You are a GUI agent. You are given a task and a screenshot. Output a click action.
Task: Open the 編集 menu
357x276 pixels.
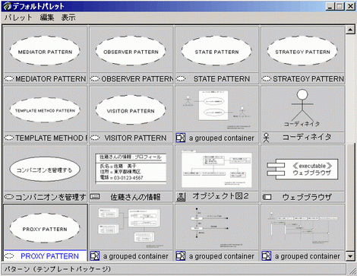point(47,17)
